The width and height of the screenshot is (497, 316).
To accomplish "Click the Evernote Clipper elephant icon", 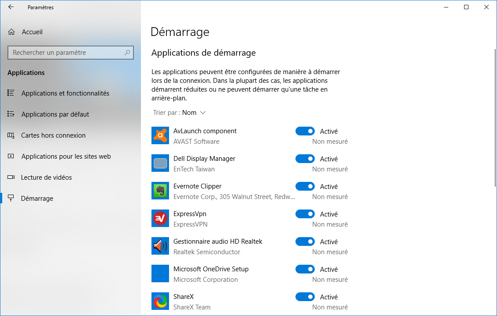I will coord(160,191).
